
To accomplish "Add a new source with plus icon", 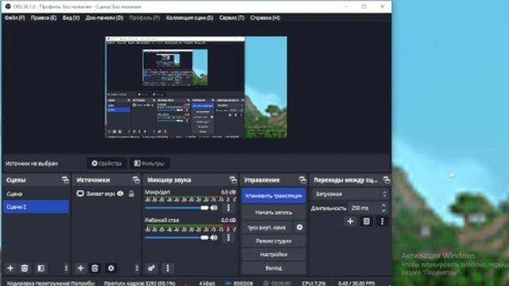I will pos(80,269).
